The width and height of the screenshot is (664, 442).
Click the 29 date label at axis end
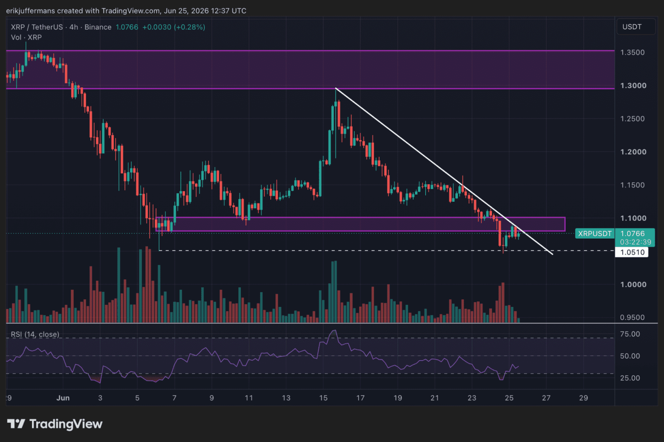tap(583, 398)
